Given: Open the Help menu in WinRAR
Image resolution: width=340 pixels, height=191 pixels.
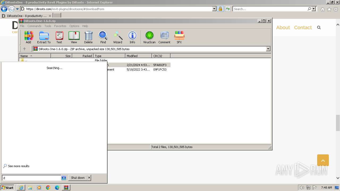Looking at the screenshot, I should pos(85,26).
